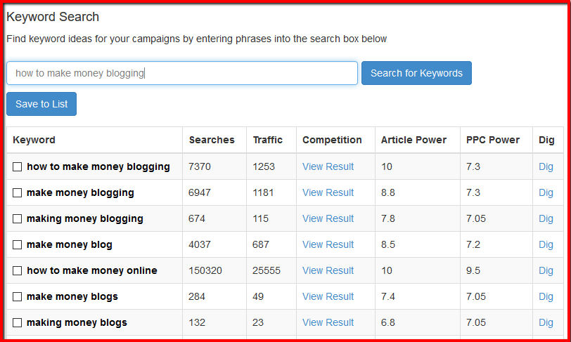This screenshot has height=342, width=571.
Task: Tick the 'make money blogging' row checkbox
Action: pos(17,193)
